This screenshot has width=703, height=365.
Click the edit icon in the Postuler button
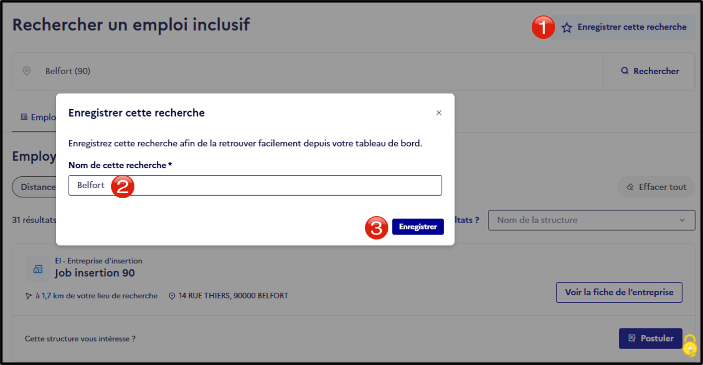point(632,339)
